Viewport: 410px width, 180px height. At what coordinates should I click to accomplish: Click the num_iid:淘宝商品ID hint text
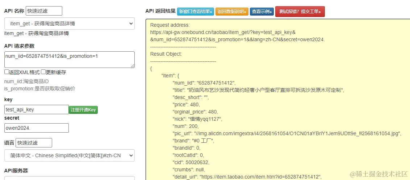coord(26,81)
